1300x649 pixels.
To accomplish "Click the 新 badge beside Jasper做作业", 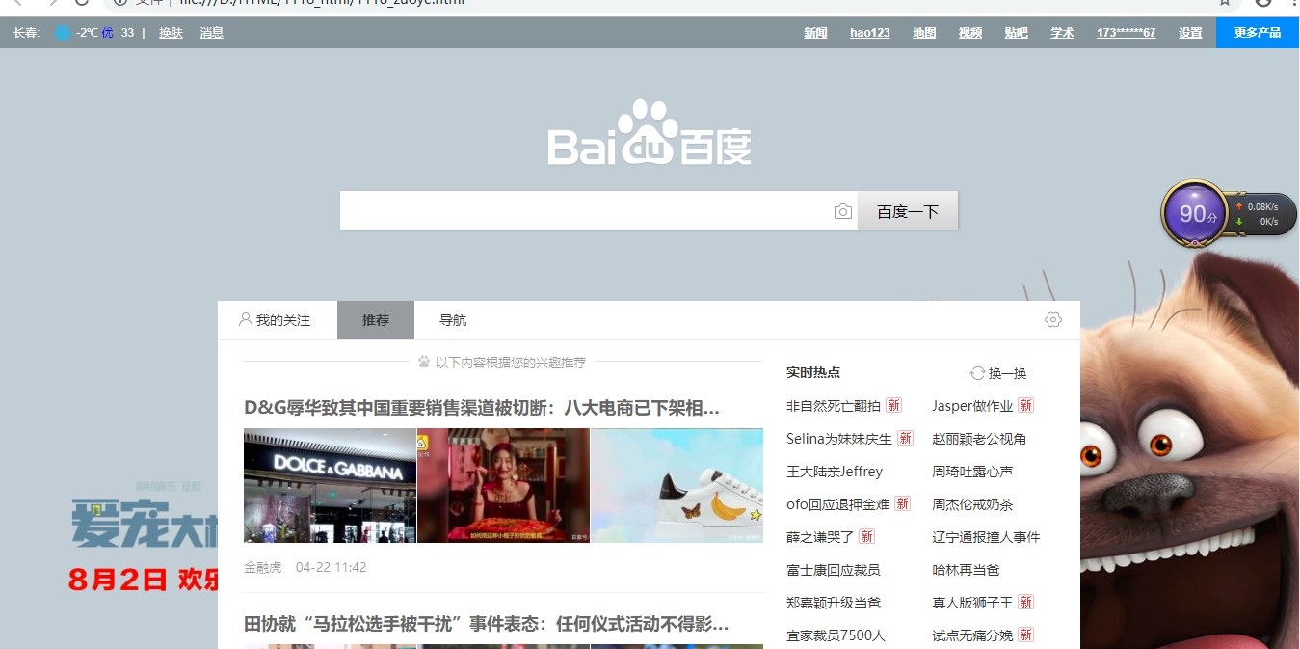I will coord(1025,405).
